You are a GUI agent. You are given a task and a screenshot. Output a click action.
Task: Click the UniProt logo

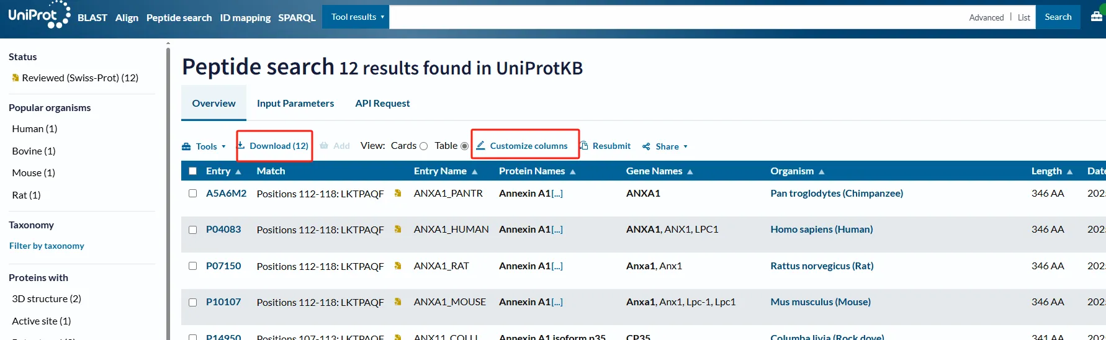(38, 16)
